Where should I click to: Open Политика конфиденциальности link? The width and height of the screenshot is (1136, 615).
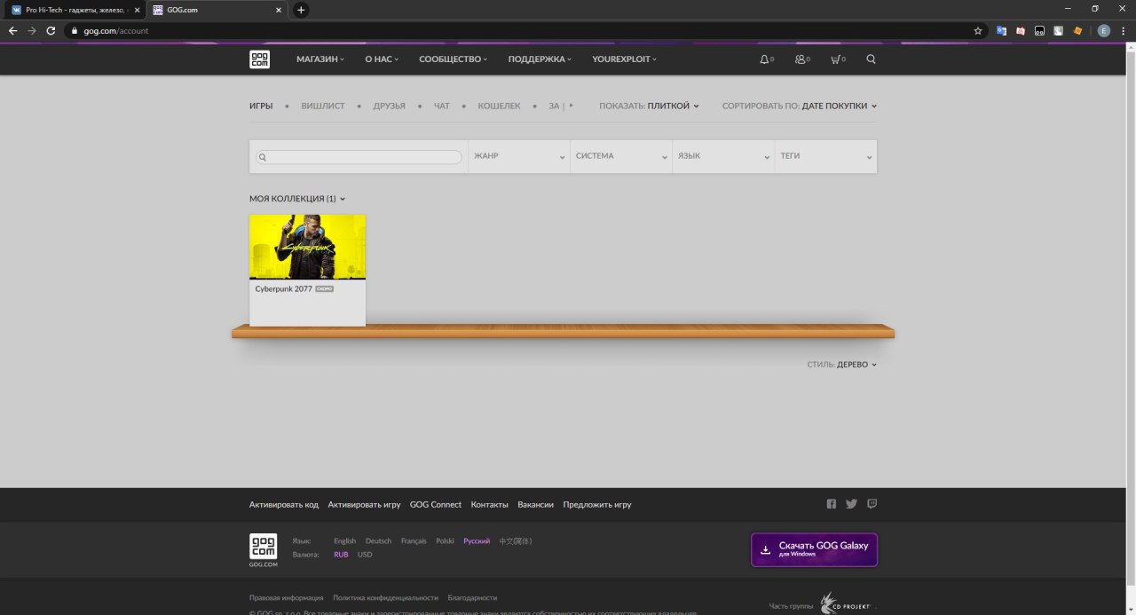click(x=385, y=598)
